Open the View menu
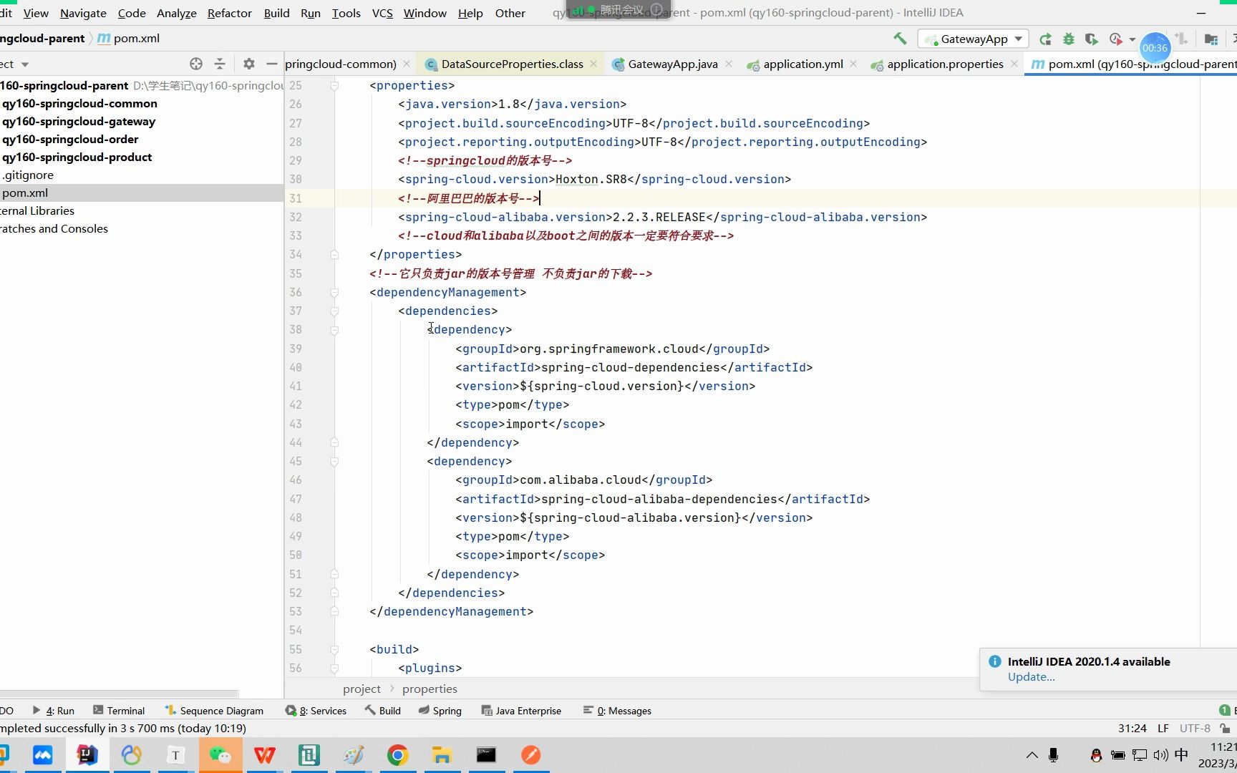The image size is (1237, 773). coord(36,13)
